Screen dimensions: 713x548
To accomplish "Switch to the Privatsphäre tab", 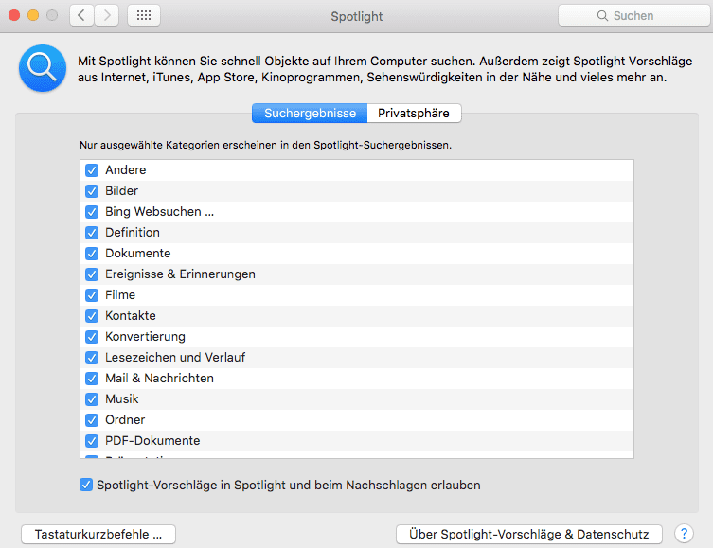I will click(x=414, y=114).
